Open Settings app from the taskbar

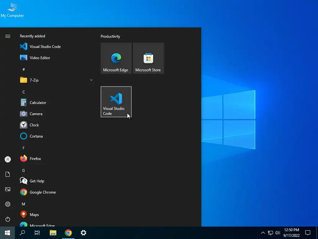point(83,233)
